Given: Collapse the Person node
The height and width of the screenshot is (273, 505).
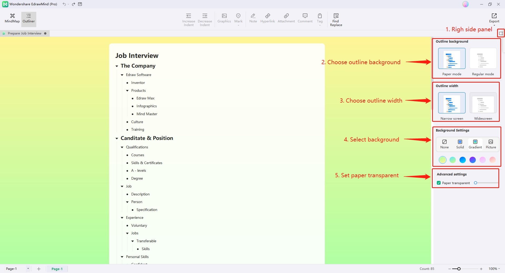Looking at the screenshot, I should coord(127,202).
